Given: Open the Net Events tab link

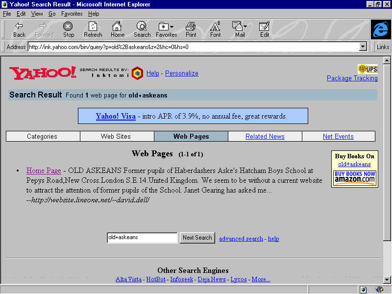Looking at the screenshot, I should pyautogui.click(x=338, y=136).
